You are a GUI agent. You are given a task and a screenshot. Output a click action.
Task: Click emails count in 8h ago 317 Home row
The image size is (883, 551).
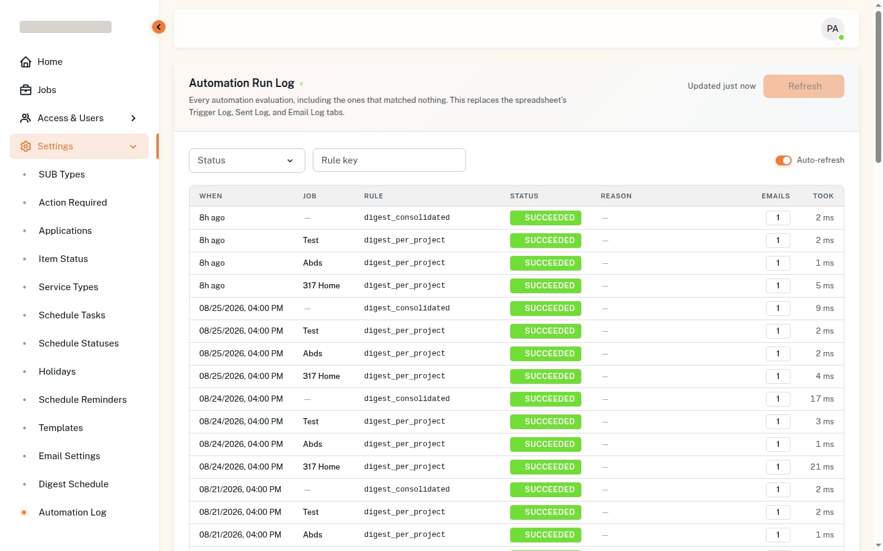pos(778,286)
